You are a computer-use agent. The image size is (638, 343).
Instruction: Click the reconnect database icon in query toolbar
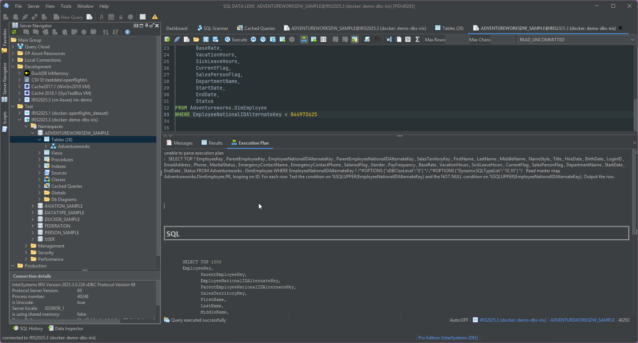click(x=167, y=39)
